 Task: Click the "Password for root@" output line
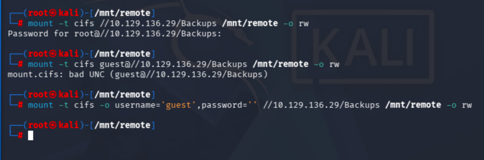click(114, 33)
